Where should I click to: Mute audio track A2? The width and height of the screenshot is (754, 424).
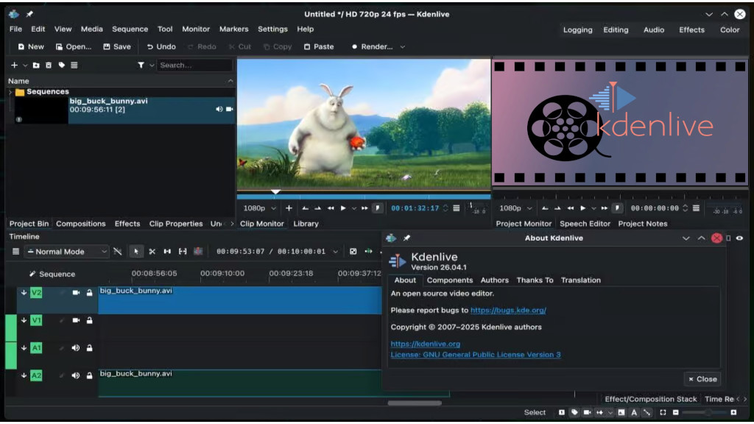(76, 375)
